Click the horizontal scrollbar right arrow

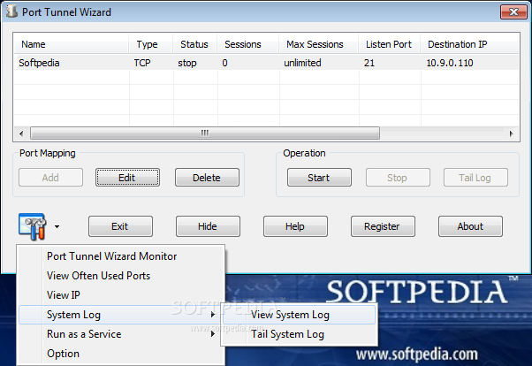(511, 133)
